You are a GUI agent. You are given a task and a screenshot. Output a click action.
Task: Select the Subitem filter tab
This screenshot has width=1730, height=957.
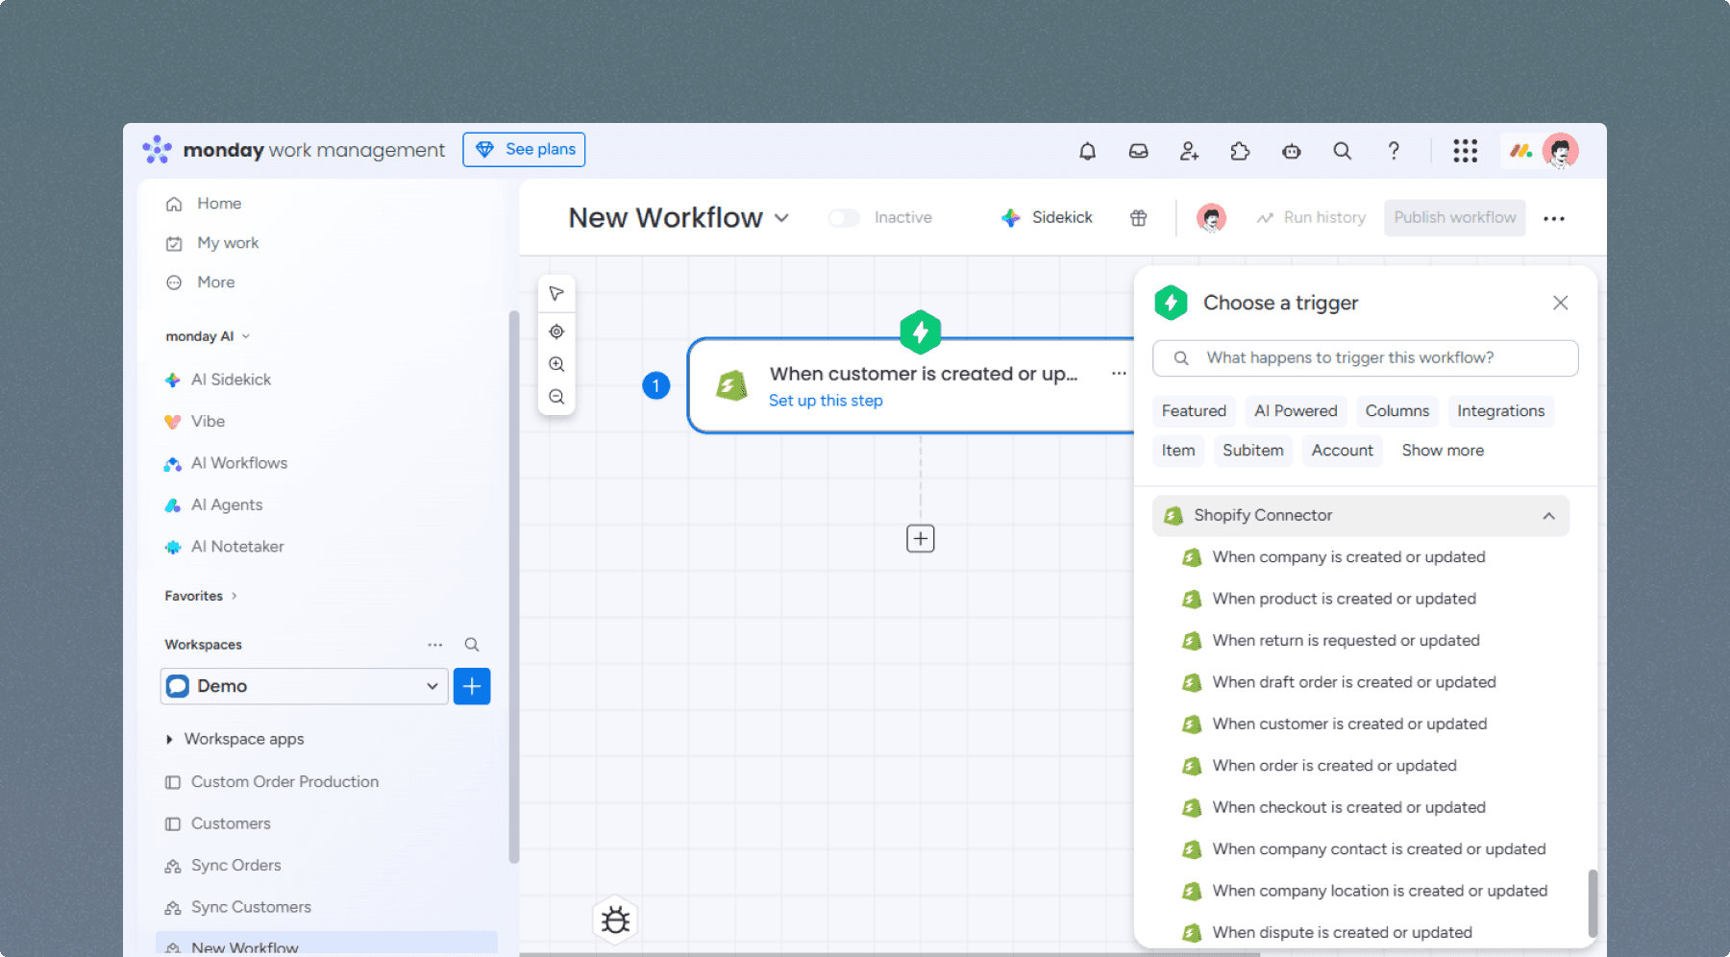click(1252, 451)
